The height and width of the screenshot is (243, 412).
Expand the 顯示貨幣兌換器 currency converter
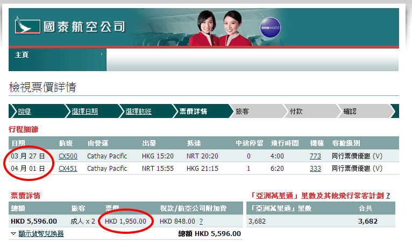pos(41,234)
